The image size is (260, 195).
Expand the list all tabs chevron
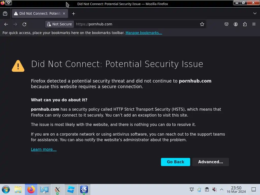(x=255, y=13)
